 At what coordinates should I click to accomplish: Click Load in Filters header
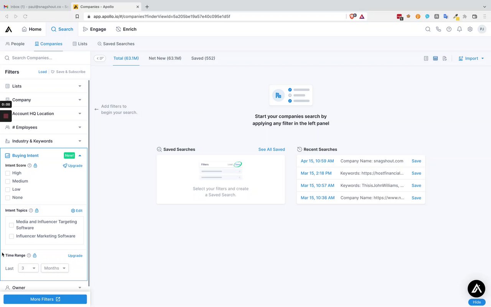point(43,72)
